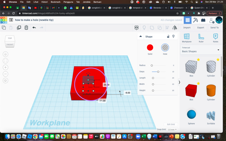Click the view notes eye icon

(x=137, y=28)
